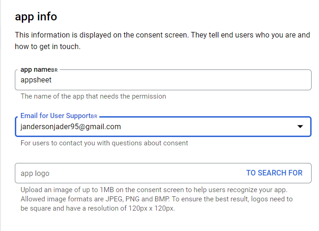This screenshot has width=319, height=231.
Task: Click the 'app logo' placeholder text
Action: (35, 174)
